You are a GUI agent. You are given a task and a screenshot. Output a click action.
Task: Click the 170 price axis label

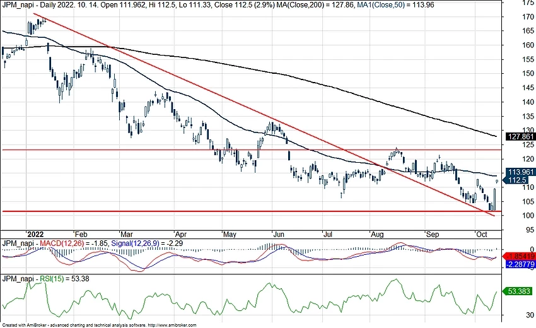click(x=528, y=16)
